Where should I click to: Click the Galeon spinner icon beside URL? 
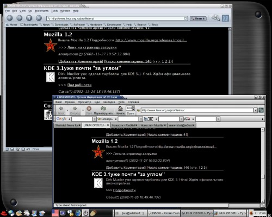[x=261, y=110]
